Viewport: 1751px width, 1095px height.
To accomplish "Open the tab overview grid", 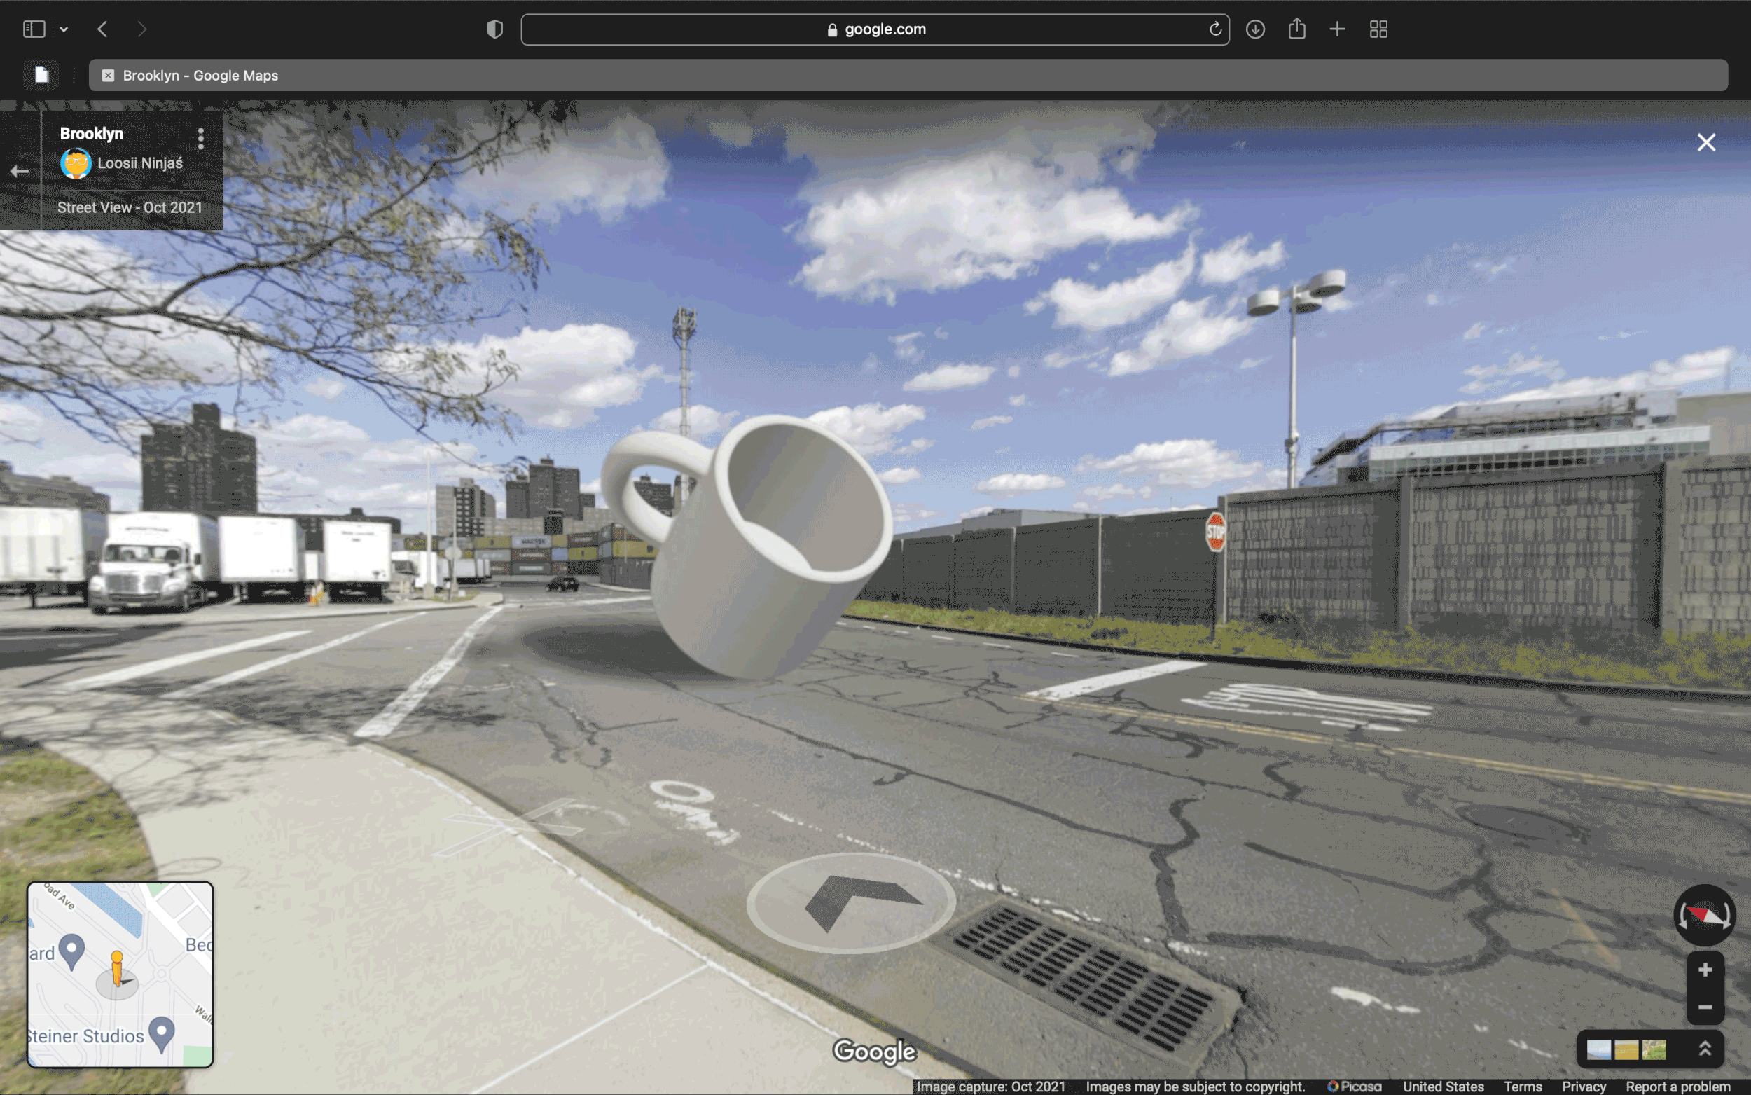I will point(1378,29).
